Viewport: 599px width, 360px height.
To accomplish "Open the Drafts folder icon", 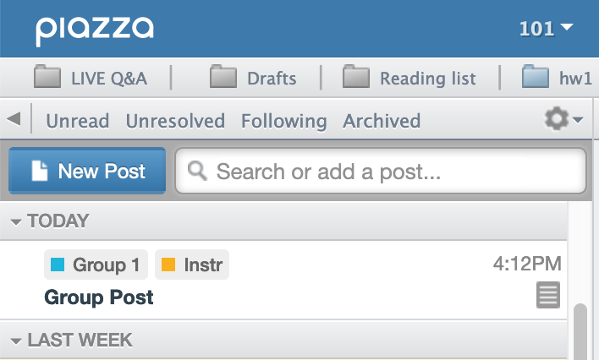I will pyautogui.click(x=223, y=76).
